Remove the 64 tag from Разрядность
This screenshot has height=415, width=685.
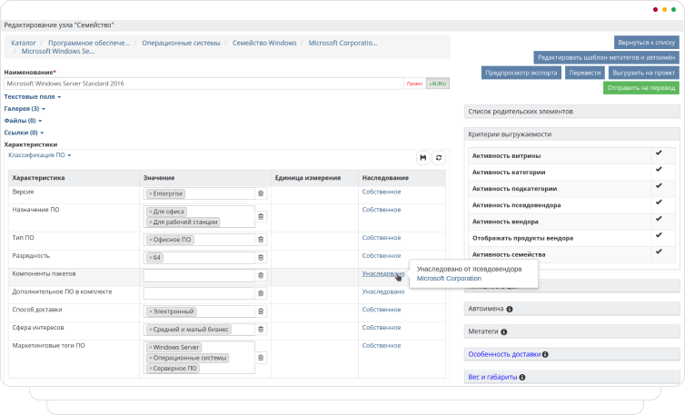click(151, 258)
